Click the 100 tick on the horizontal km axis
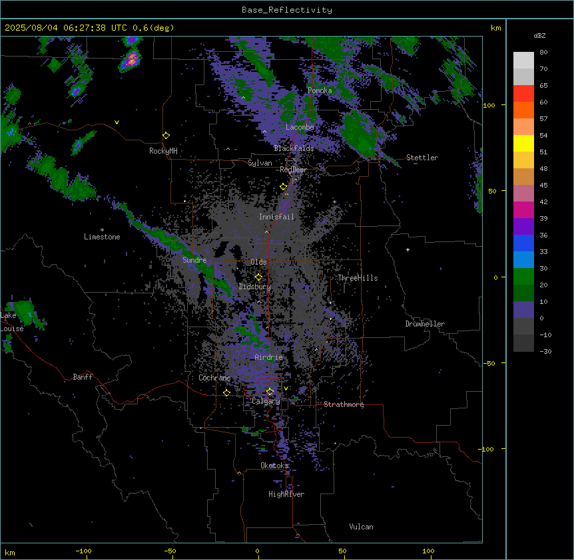This screenshot has height=560, width=574. [x=428, y=551]
